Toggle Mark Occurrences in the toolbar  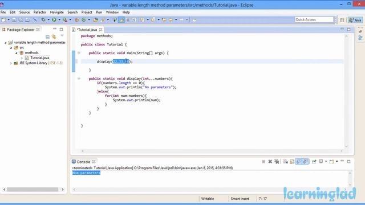point(121,20)
